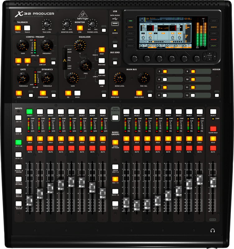Click the USB port under DATA/AUDIO

coord(115,24)
